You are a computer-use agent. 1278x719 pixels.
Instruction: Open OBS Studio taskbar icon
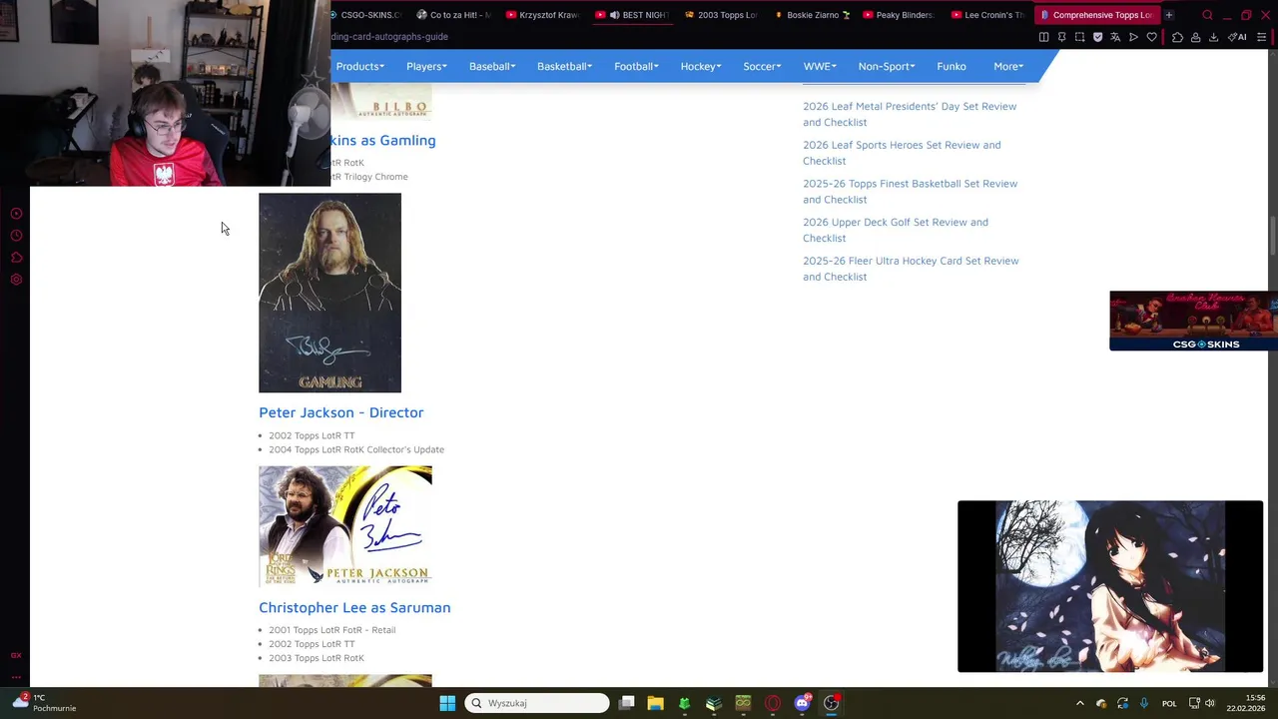[831, 703]
